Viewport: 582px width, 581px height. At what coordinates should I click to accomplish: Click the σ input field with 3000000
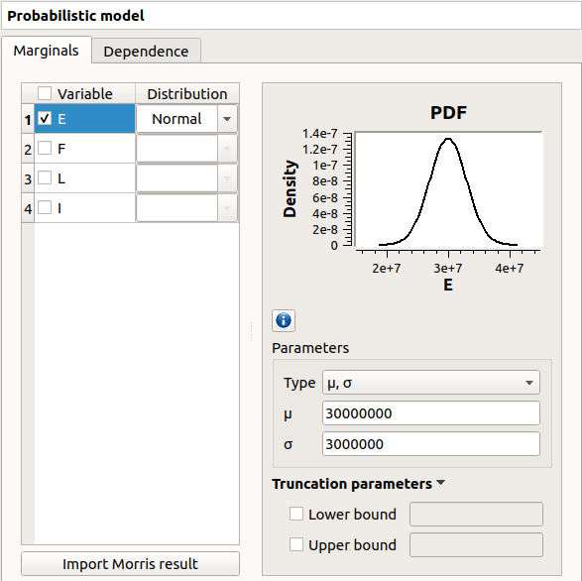click(431, 444)
